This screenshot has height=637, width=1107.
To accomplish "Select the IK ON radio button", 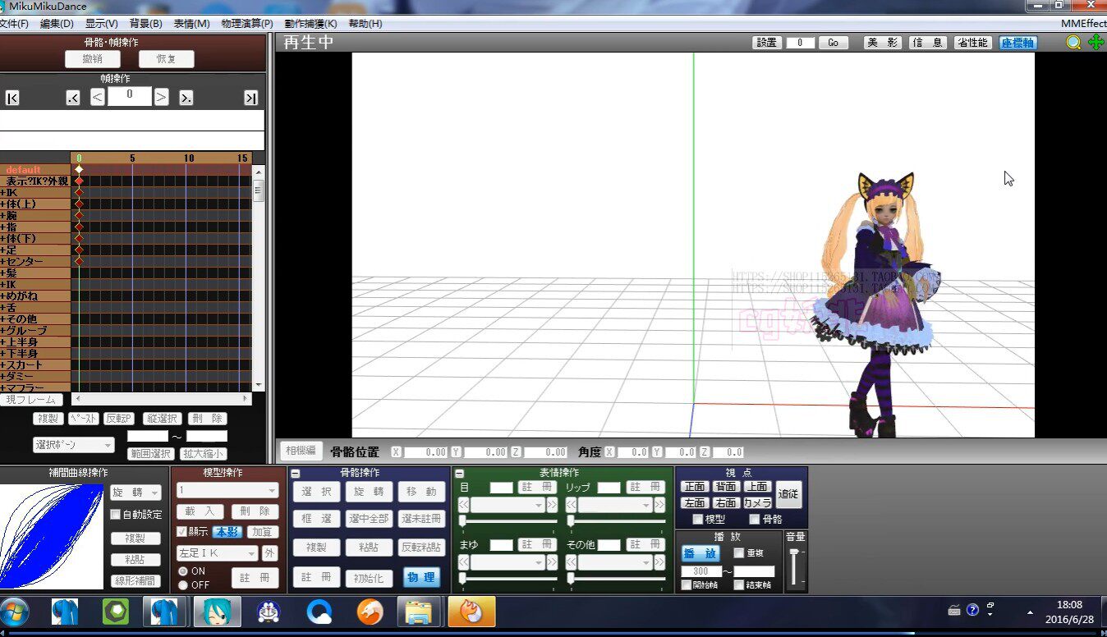I will point(183,571).
